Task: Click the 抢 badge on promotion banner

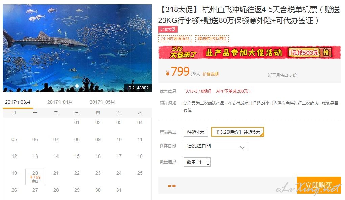Action: 326,52
